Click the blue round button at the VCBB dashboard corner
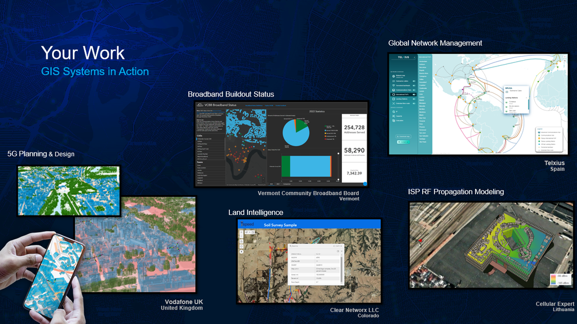This screenshot has width=577, height=324. 365,184
